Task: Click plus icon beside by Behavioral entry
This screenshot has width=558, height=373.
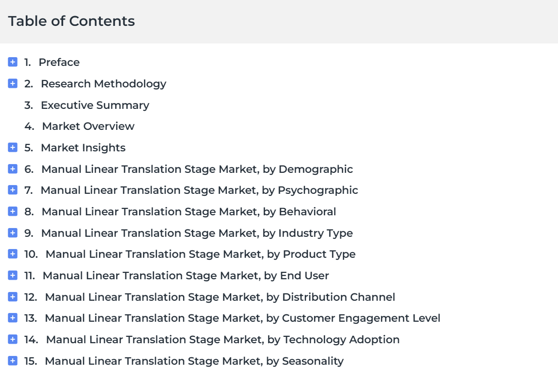Action: (13, 211)
